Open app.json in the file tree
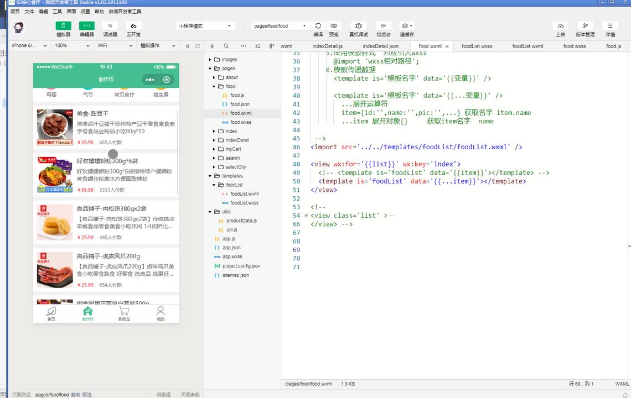Viewport: 631px width, 398px height. tap(231, 248)
